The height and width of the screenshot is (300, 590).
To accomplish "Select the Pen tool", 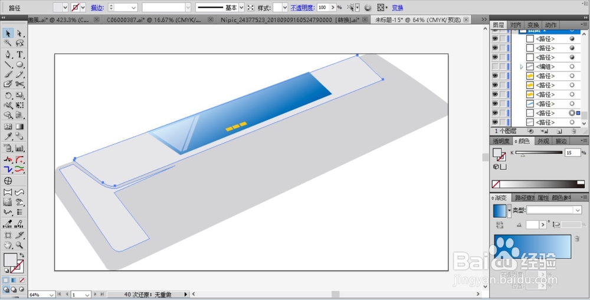I will coord(8,55).
